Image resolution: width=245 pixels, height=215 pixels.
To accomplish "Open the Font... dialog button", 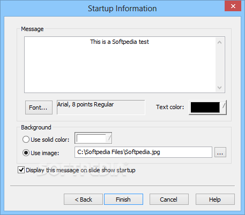I will pos(39,107).
